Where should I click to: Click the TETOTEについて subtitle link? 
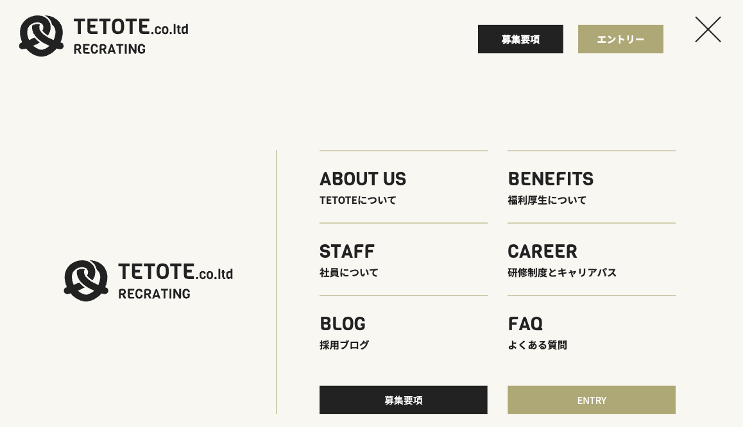tap(357, 201)
